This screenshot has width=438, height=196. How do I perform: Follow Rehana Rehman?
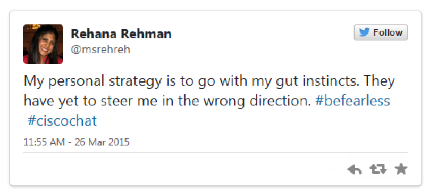(381, 32)
